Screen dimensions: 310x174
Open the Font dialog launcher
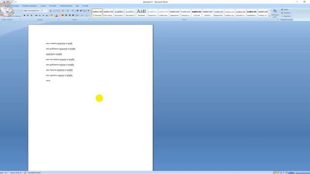pyautogui.click(x=59, y=20)
